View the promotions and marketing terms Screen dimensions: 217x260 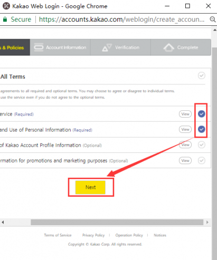pos(185,160)
